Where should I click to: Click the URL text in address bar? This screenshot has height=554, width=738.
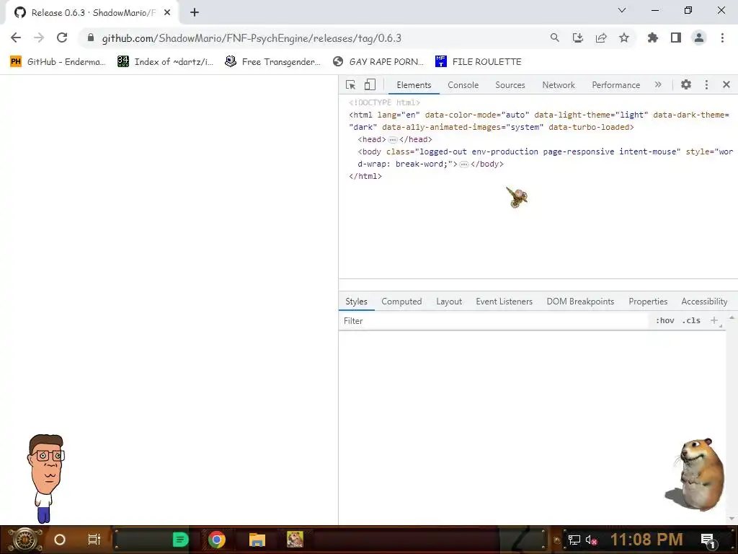[x=252, y=38]
